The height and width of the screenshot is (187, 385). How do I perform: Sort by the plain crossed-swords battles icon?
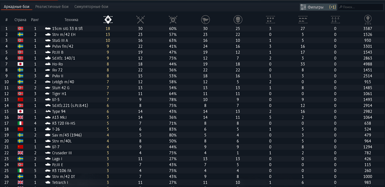tap(141, 20)
